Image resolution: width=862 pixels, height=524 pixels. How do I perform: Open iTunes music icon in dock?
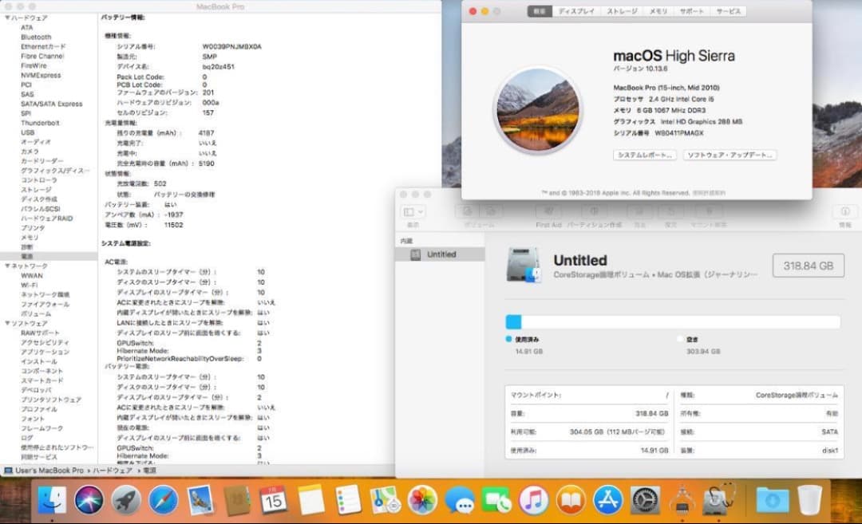[533, 500]
